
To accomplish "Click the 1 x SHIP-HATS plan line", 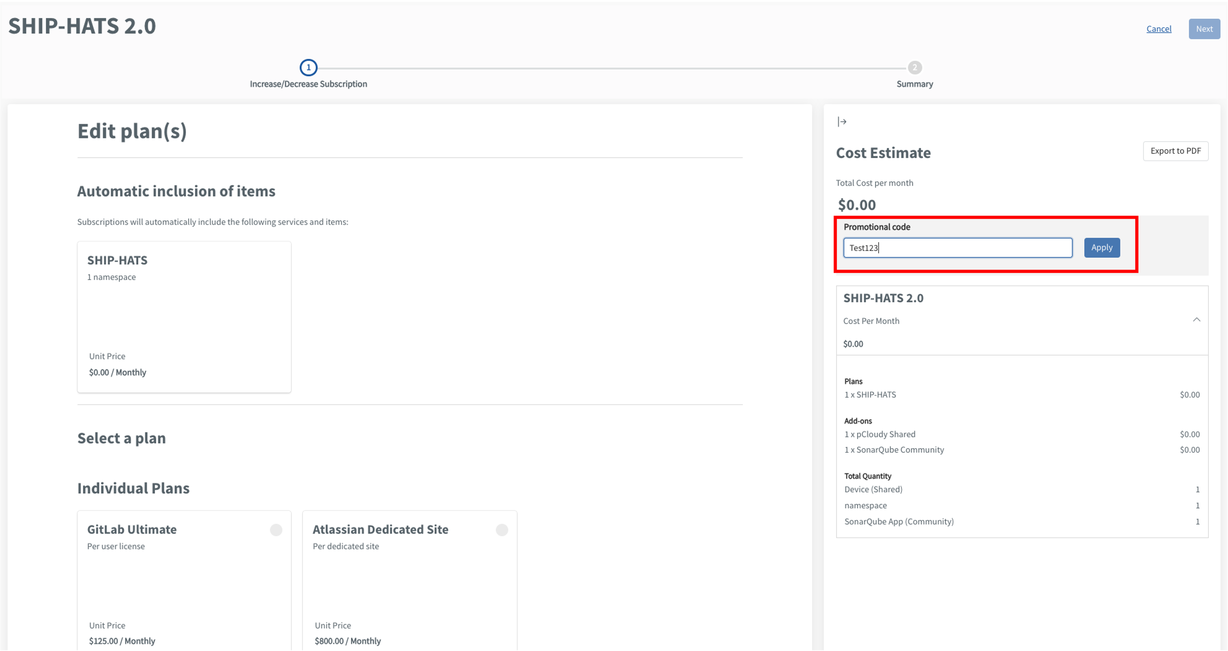I will tap(871, 395).
